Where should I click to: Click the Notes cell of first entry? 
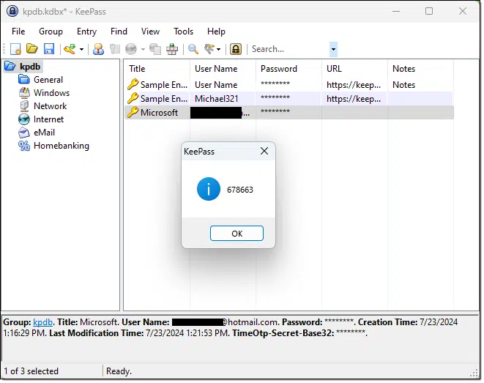tap(403, 85)
